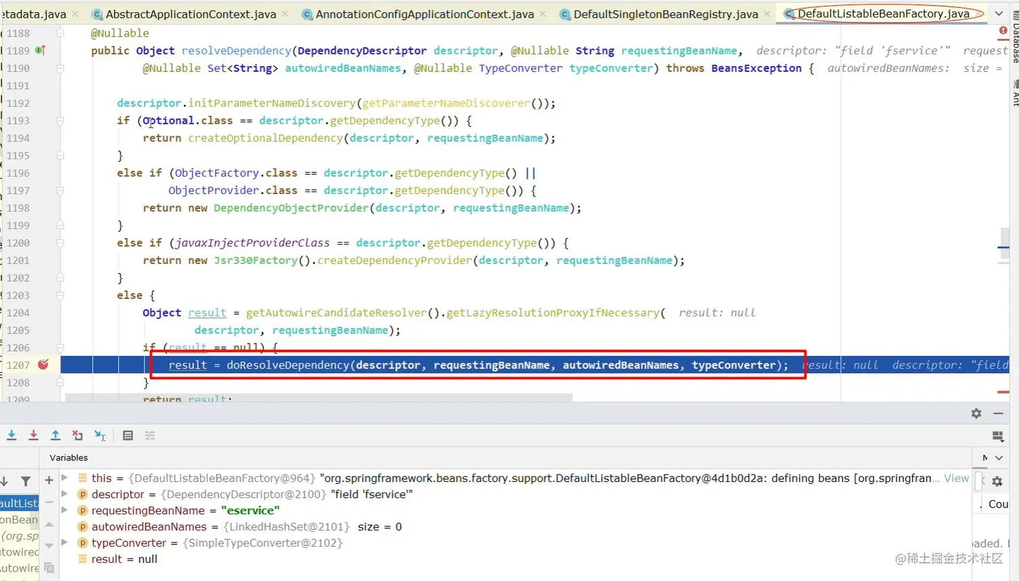Click createOptionalDependency method call in code

[x=265, y=138]
